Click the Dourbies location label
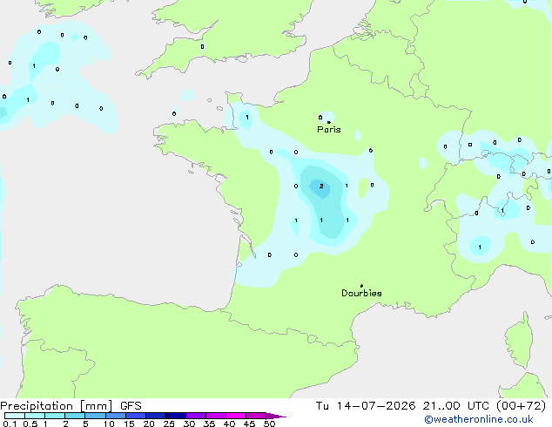The image size is (552, 427). 361,293
